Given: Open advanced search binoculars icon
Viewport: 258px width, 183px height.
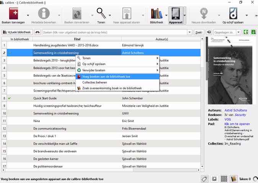Looking at the screenshot, I should 38,32.
